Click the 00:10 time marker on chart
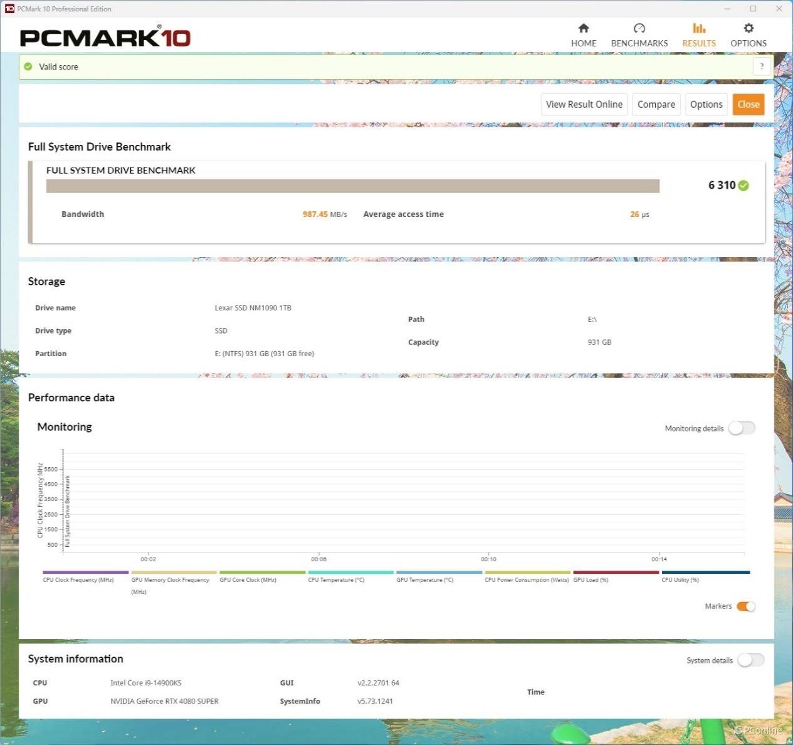Viewport: 793px width, 745px height. (x=489, y=559)
